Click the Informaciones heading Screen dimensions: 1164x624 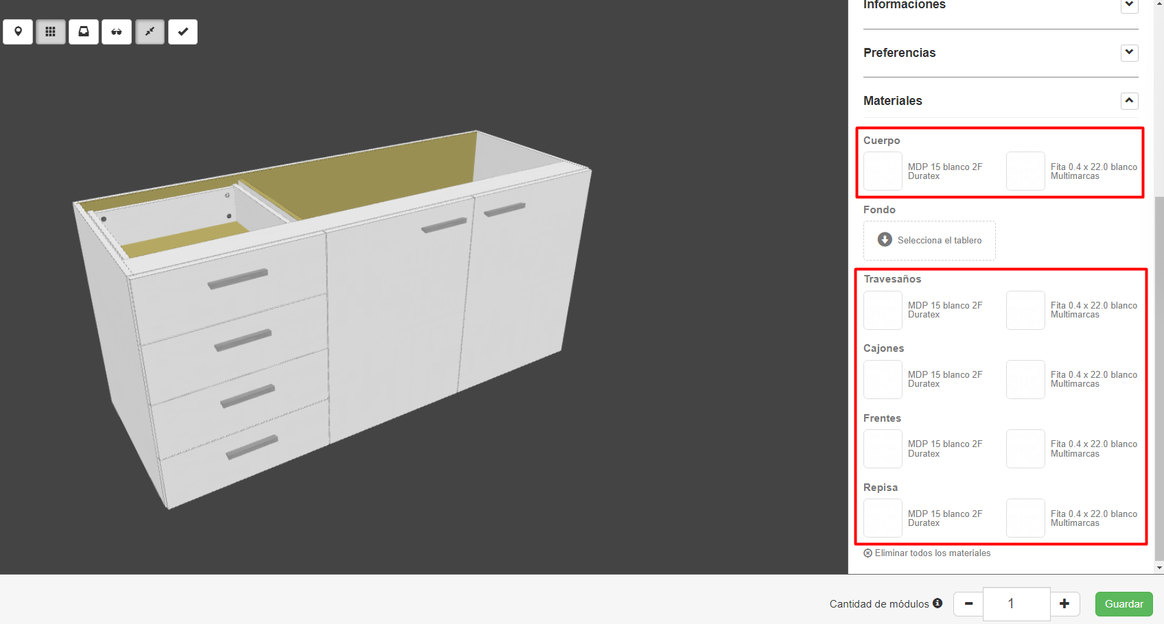[x=904, y=5]
